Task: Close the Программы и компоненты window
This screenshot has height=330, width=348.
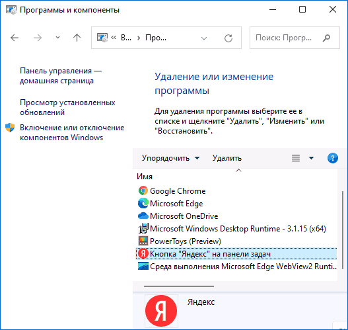Action: pos(332,9)
